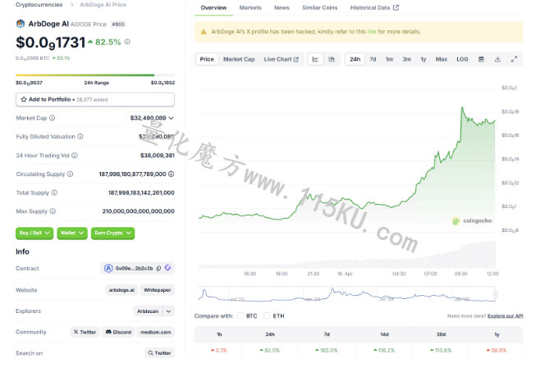Copy the contract address icon
The image size is (559, 372).
click(158, 268)
